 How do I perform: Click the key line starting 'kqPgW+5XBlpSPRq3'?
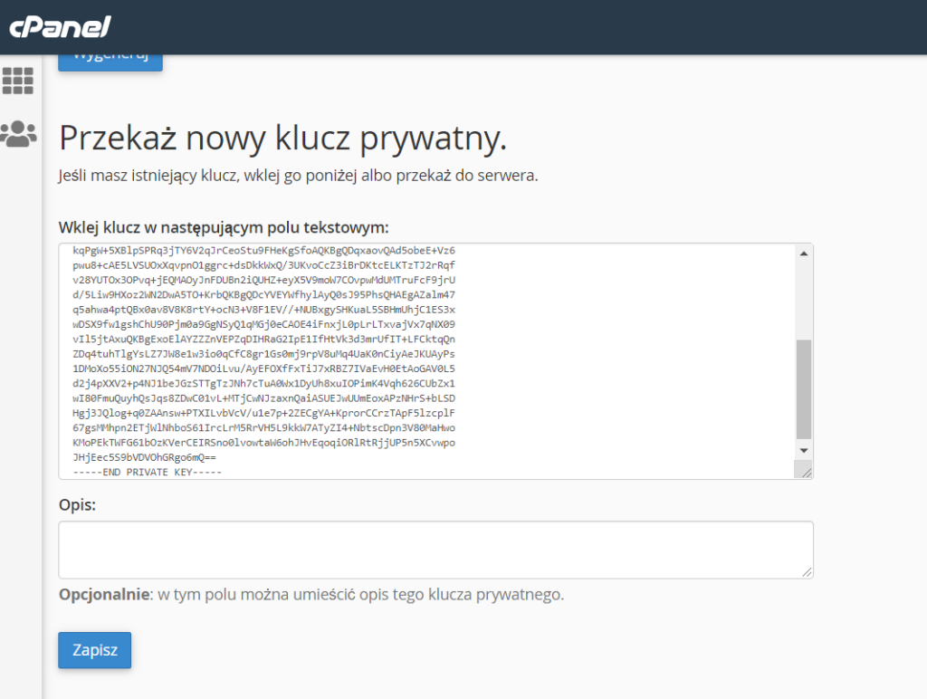pyautogui.click(x=263, y=250)
